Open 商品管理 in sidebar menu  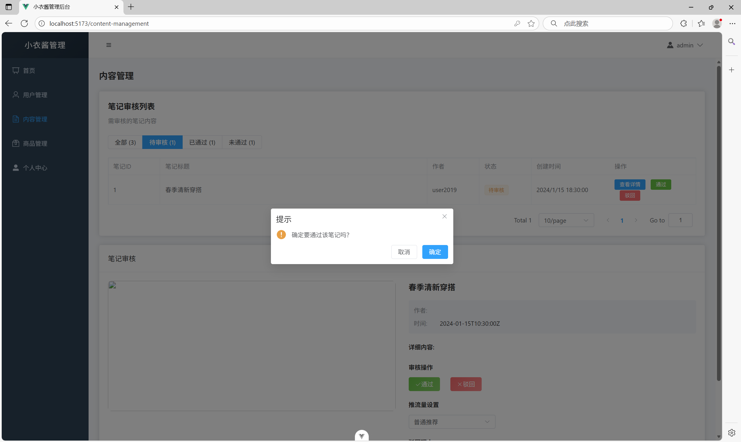click(x=35, y=143)
